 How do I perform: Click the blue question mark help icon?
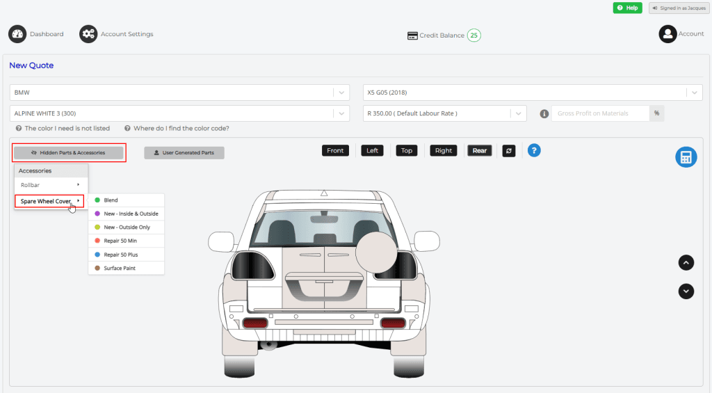(534, 150)
